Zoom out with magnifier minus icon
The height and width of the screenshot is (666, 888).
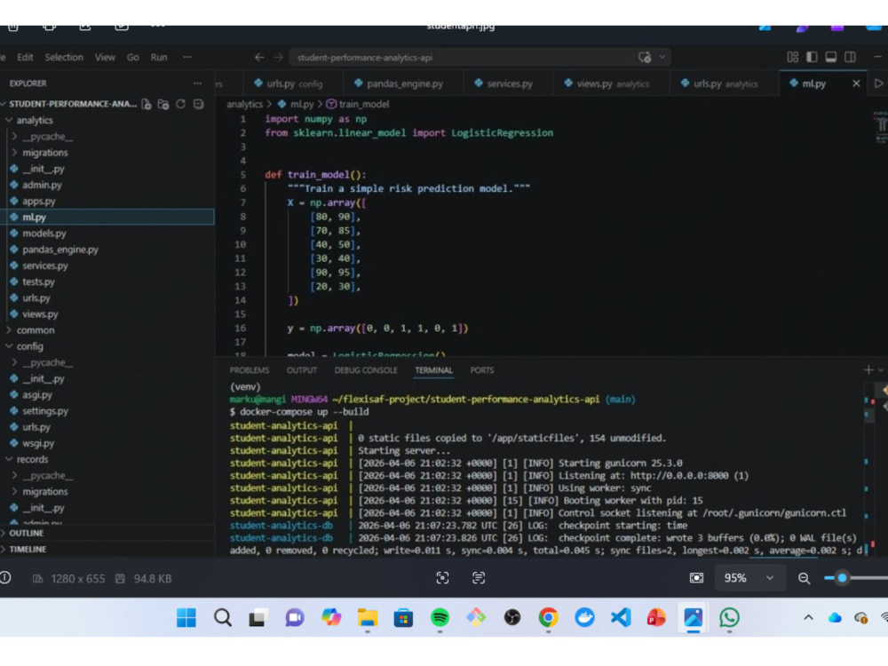804,578
